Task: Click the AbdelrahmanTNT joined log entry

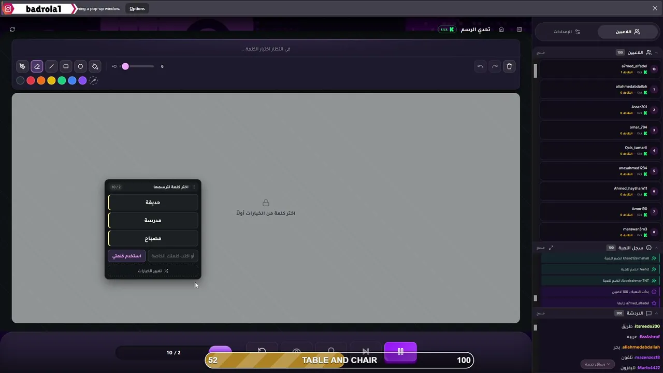Action: (x=600, y=280)
